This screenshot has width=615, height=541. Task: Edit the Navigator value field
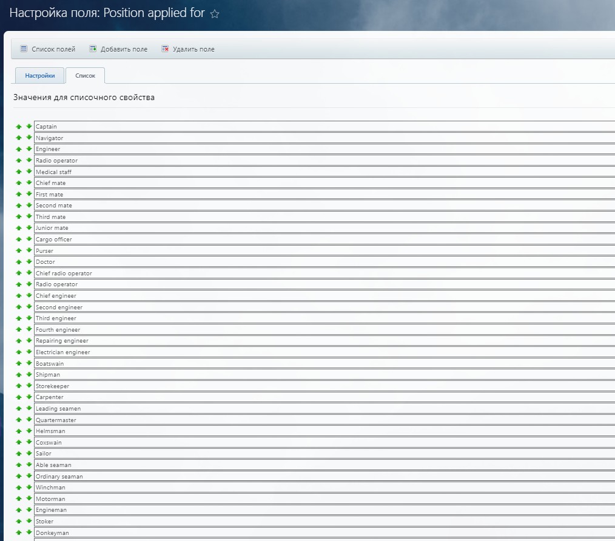tap(324, 138)
